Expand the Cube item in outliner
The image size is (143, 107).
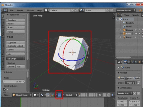tap(120, 33)
